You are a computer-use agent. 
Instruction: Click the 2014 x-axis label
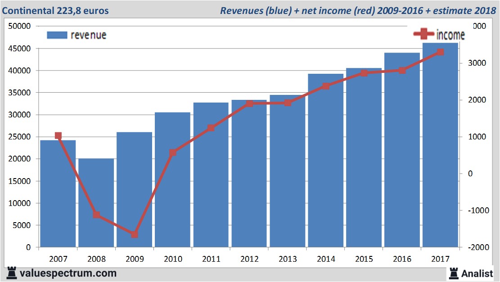326,259
